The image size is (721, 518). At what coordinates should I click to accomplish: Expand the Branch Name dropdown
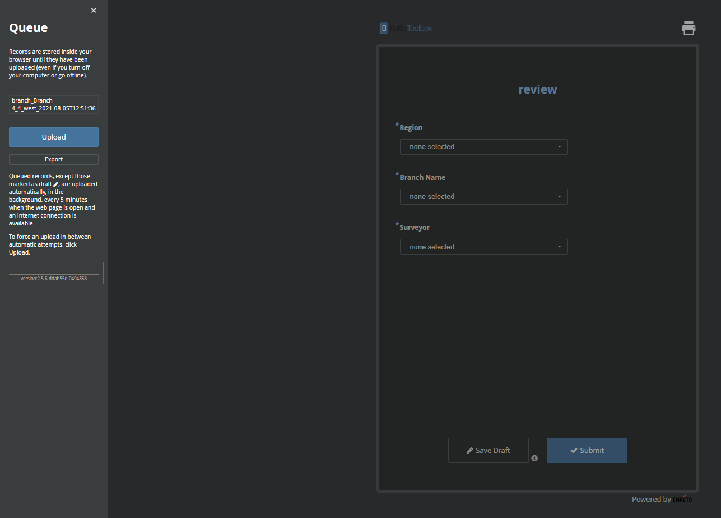[483, 197]
